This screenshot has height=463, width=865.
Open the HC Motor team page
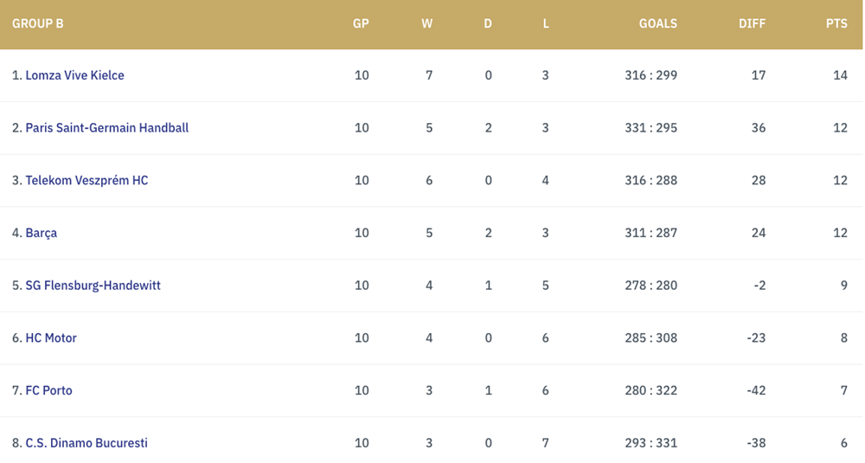tap(51, 338)
